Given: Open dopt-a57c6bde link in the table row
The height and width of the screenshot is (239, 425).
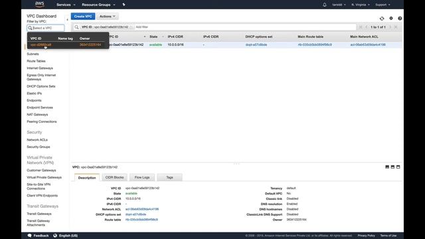Looking at the screenshot, I should tap(256, 44).
